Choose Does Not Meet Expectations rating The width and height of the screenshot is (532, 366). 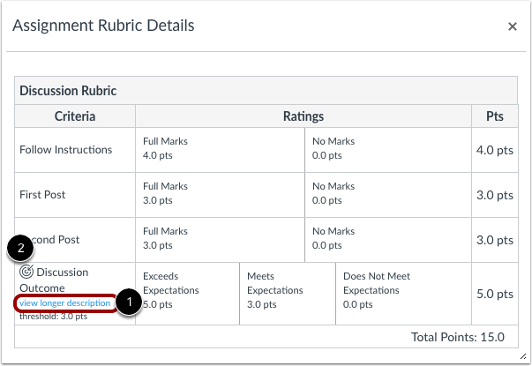coord(404,294)
